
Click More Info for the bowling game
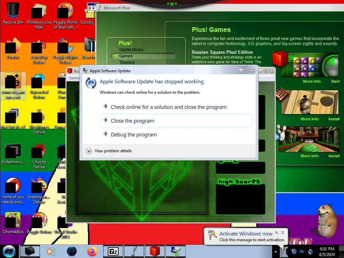(309, 156)
